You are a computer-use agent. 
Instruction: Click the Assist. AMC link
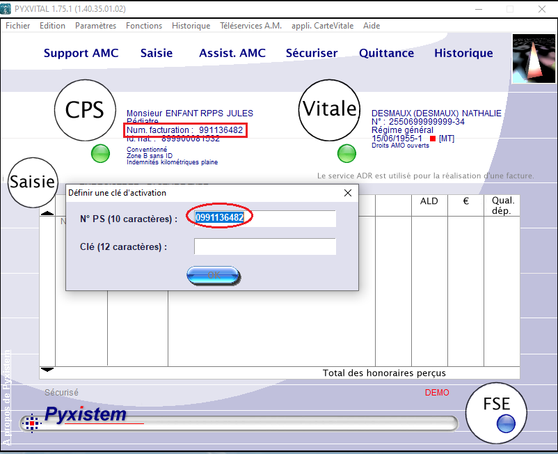pos(232,53)
